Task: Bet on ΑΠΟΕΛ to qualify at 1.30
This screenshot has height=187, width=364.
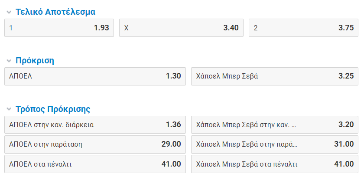Action: click(95, 76)
